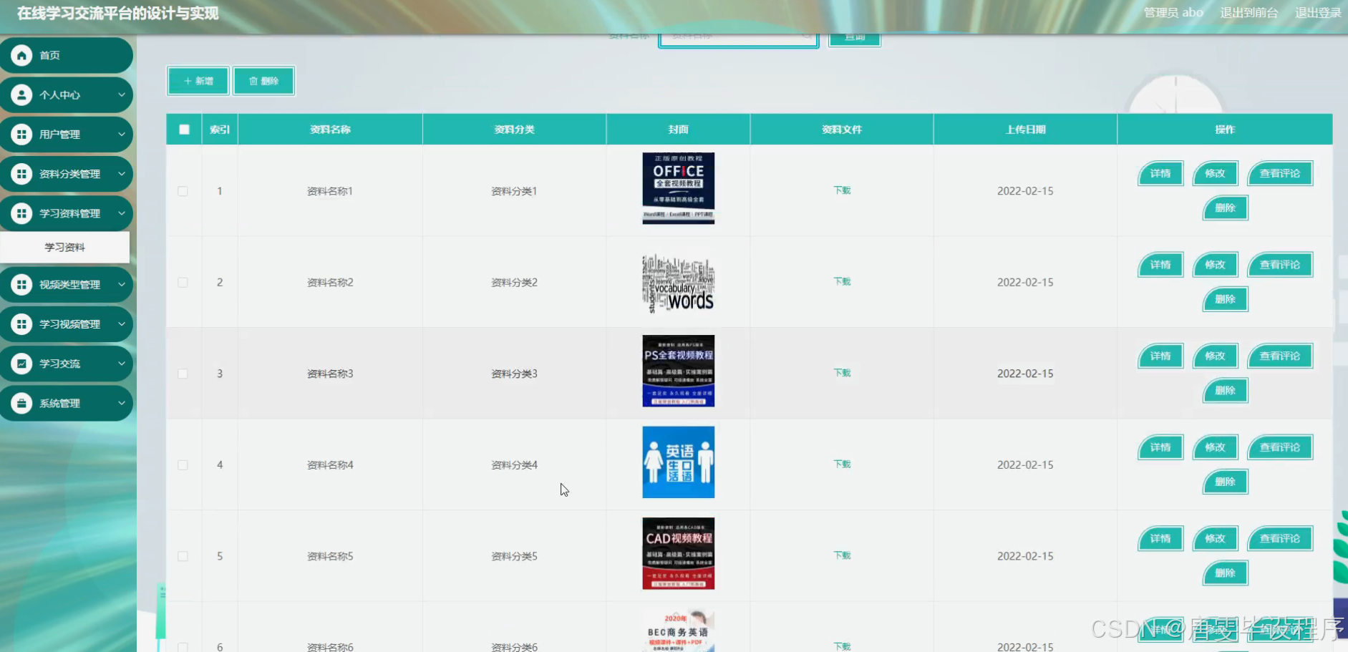Collapse the 学习资料管理 menu chevron
This screenshot has height=652, width=1348.
tap(122, 213)
